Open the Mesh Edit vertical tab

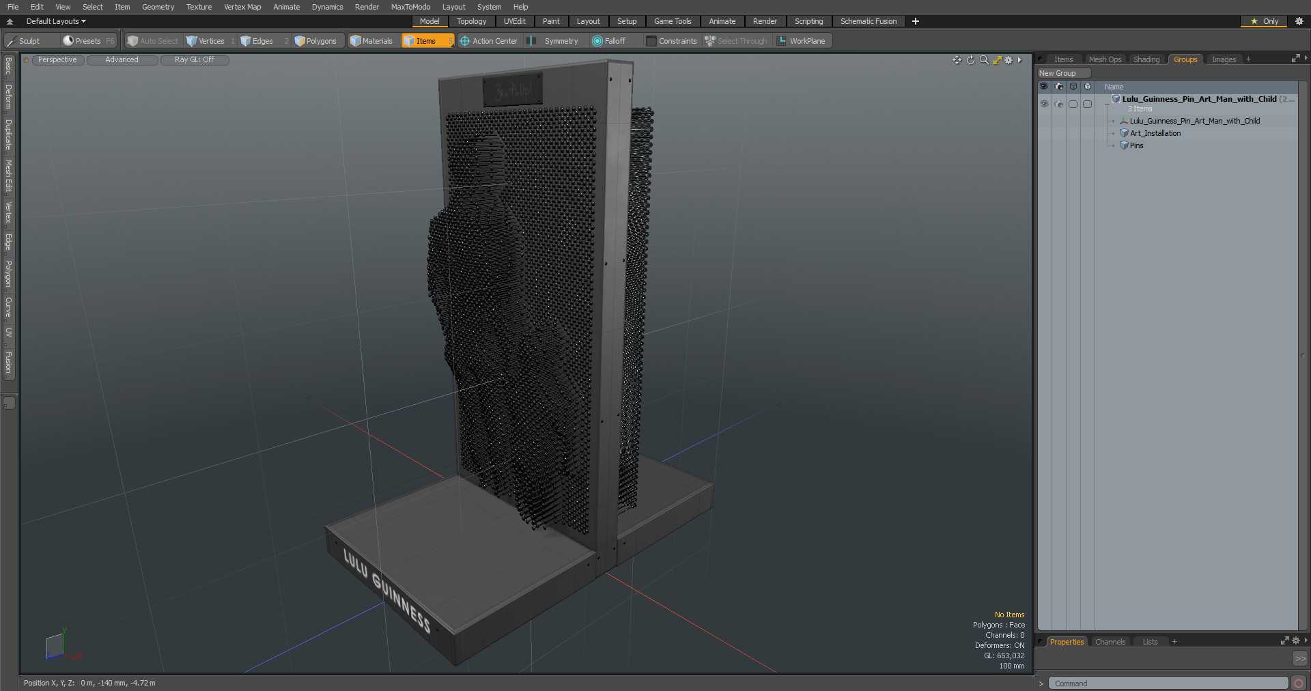click(x=9, y=177)
